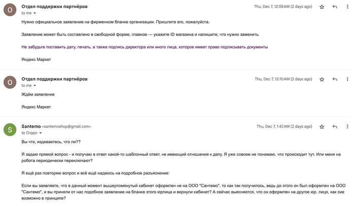Click the green Santemo avatar
The image size is (355, 206).
pos(10,129)
